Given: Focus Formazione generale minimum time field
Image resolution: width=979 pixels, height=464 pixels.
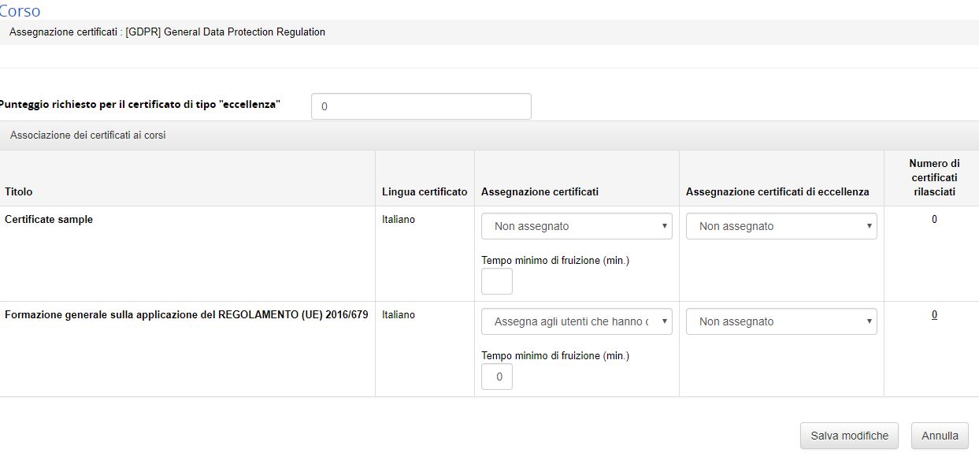Looking at the screenshot, I should coord(496,377).
